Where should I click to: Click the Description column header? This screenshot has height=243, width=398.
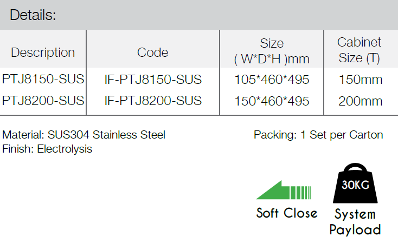(x=43, y=52)
